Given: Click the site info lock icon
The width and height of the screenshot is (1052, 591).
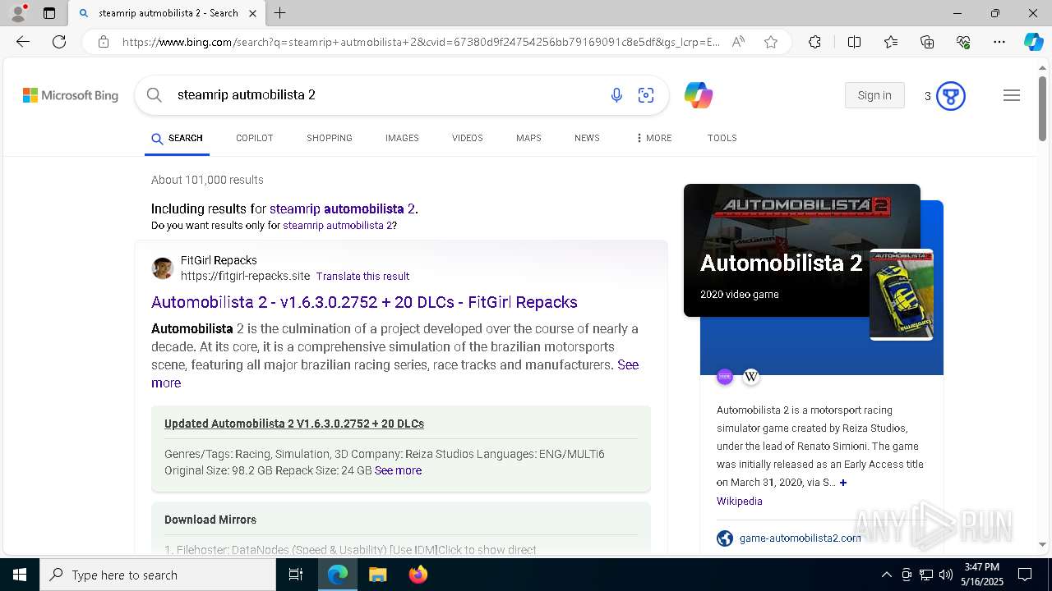Looking at the screenshot, I should click(x=104, y=42).
